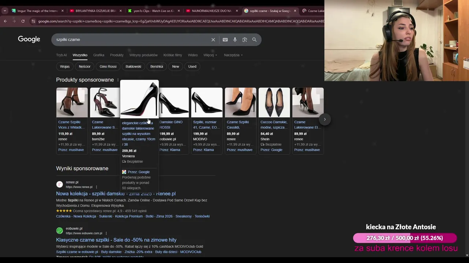Reload the page with refresh icon
This screenshot has width=469, height=263.
[x=23, y=21]
